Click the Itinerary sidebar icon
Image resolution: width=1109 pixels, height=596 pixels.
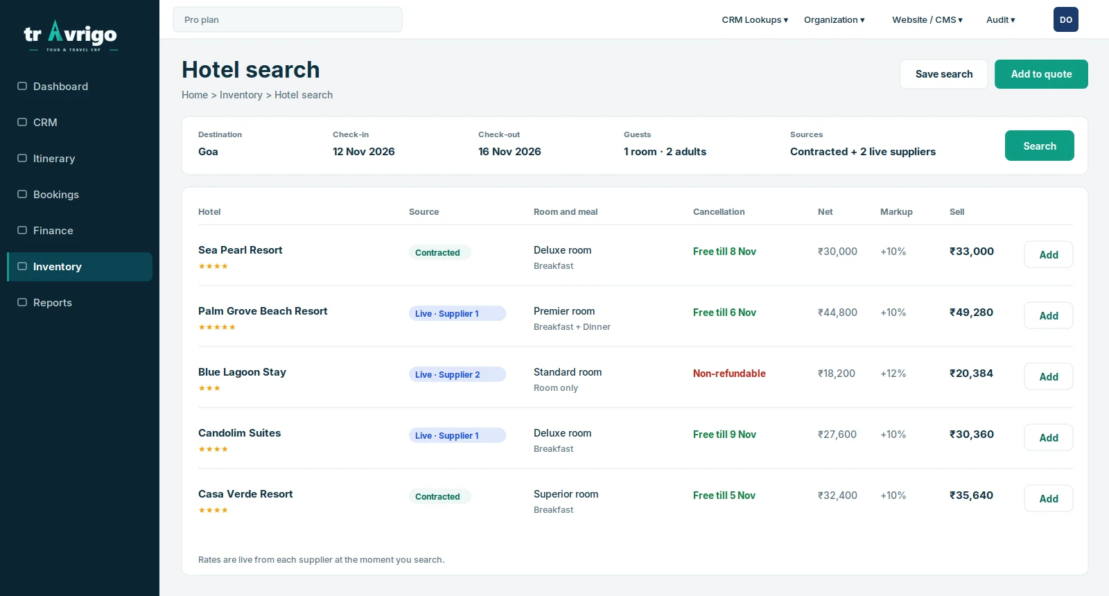pos(22,158)
